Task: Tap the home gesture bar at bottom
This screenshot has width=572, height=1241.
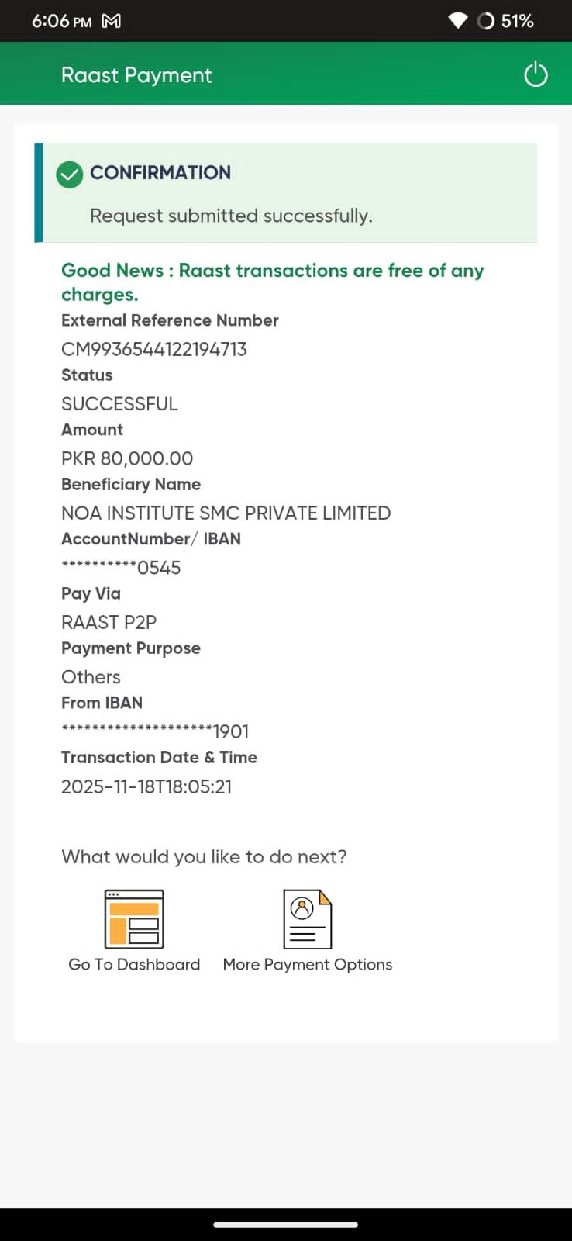Action: pos(286,1225)
